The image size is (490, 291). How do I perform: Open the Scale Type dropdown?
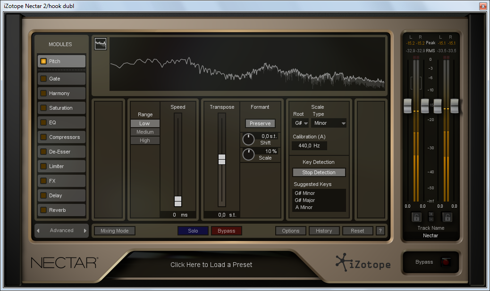pos(329,123)
